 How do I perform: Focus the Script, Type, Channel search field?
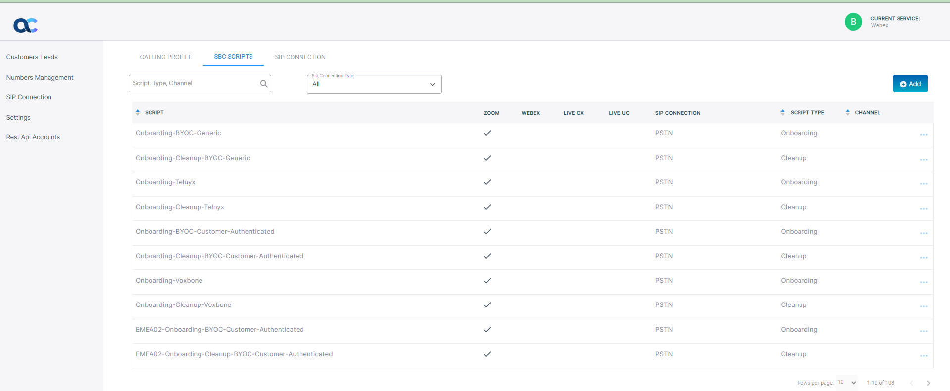point(193,84)
